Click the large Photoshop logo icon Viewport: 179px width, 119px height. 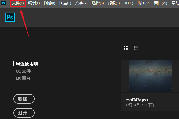click(10, 18)
